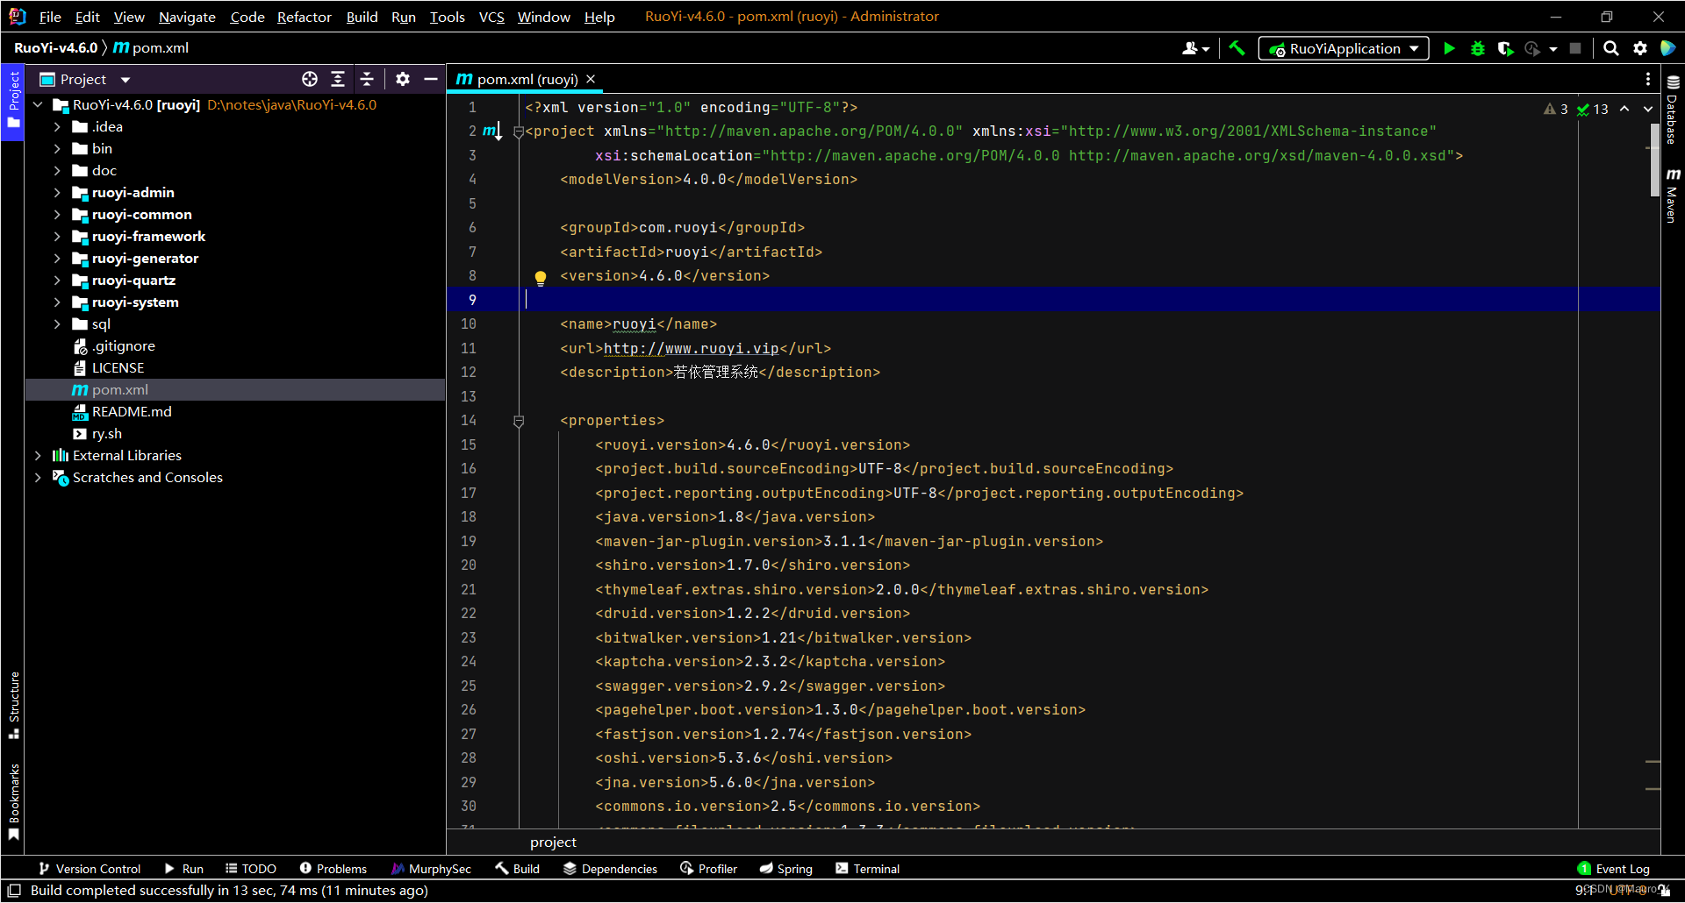Click the RuoYi-v4.6.0 navigation bar breadcrumb
Viewport: 1685px width, 903px height.
[55, 47]
